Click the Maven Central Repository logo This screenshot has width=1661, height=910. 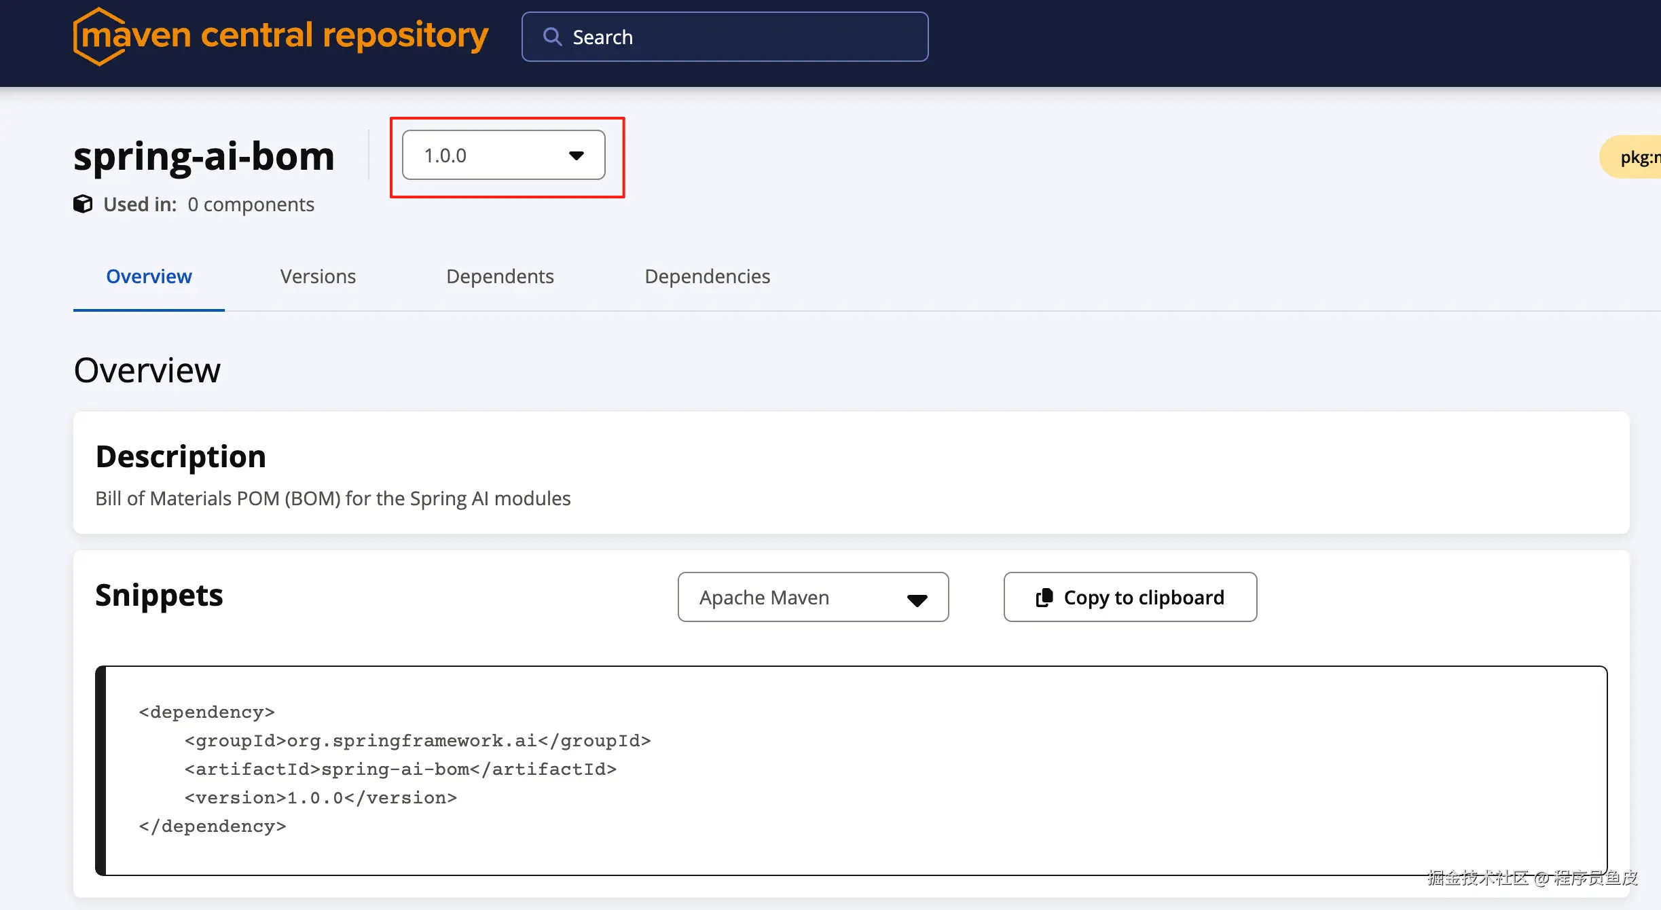(x=280, y=37)
